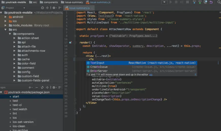Click Scroll from Source target icon in Project panel
Viewport: 221px width, 131px height.
[42, 8]
